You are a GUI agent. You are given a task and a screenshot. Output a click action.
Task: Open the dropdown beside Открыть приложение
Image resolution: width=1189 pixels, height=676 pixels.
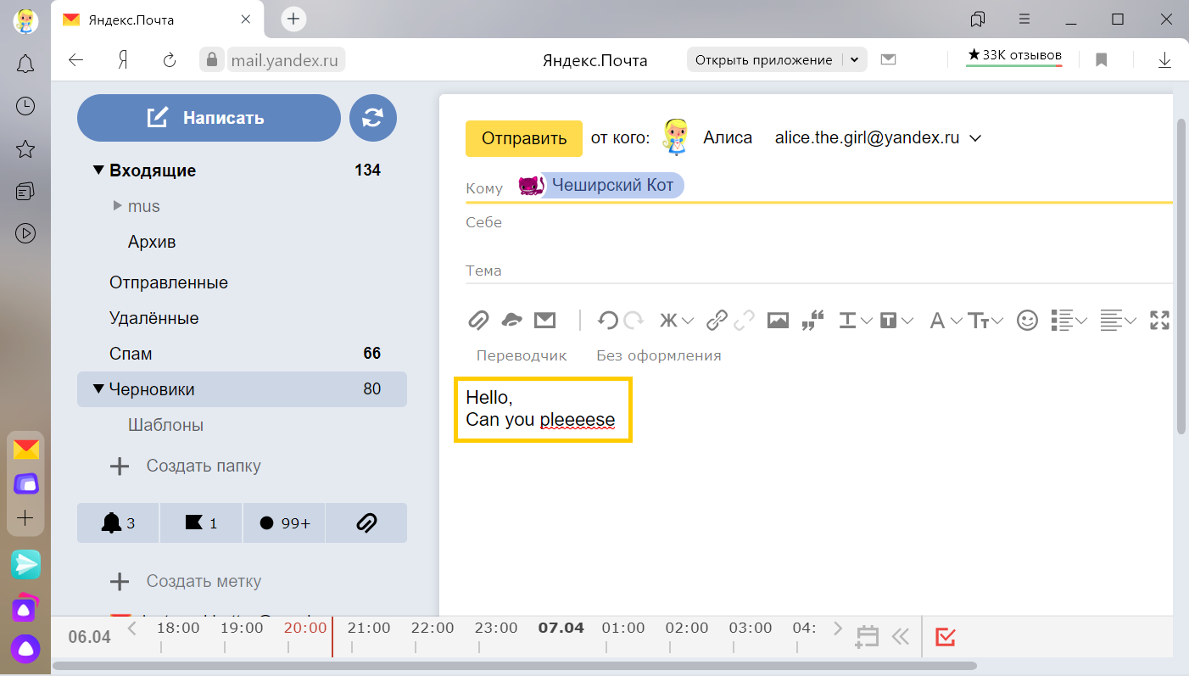[855, 60]
